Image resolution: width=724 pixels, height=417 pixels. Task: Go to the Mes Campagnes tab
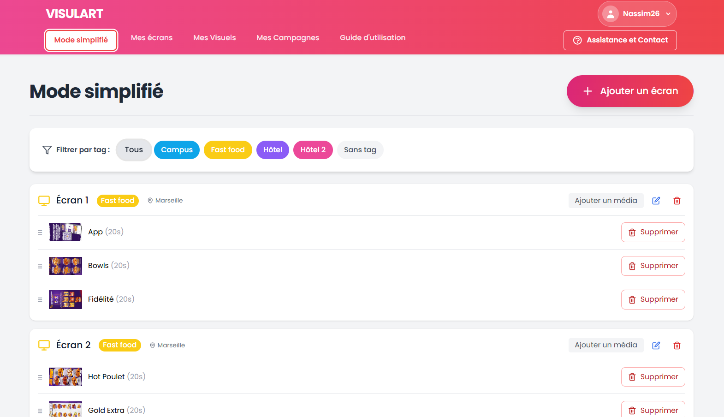288,38
